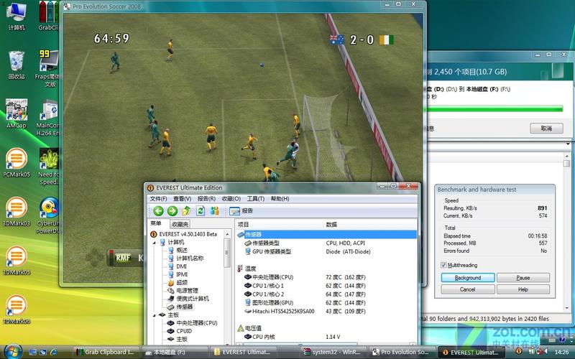Switch to system32 - WinRAR taskbar button
The width and height of the screenshot is (575, 359).
335,352
